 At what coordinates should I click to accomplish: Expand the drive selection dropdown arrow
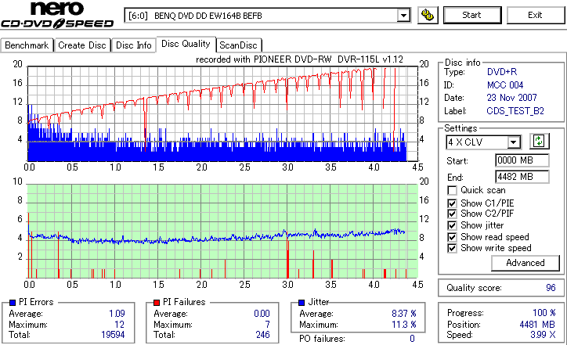click(x=403, y=16)
